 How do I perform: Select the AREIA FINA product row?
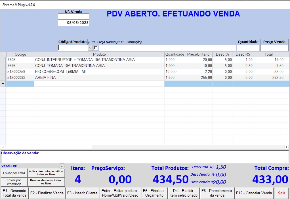click(x=99, y=78)
